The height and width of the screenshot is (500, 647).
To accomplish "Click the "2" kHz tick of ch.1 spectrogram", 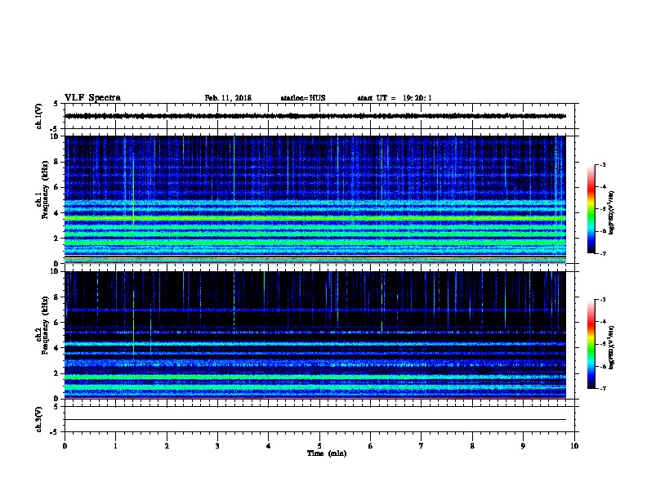I will tap(56, 239).
